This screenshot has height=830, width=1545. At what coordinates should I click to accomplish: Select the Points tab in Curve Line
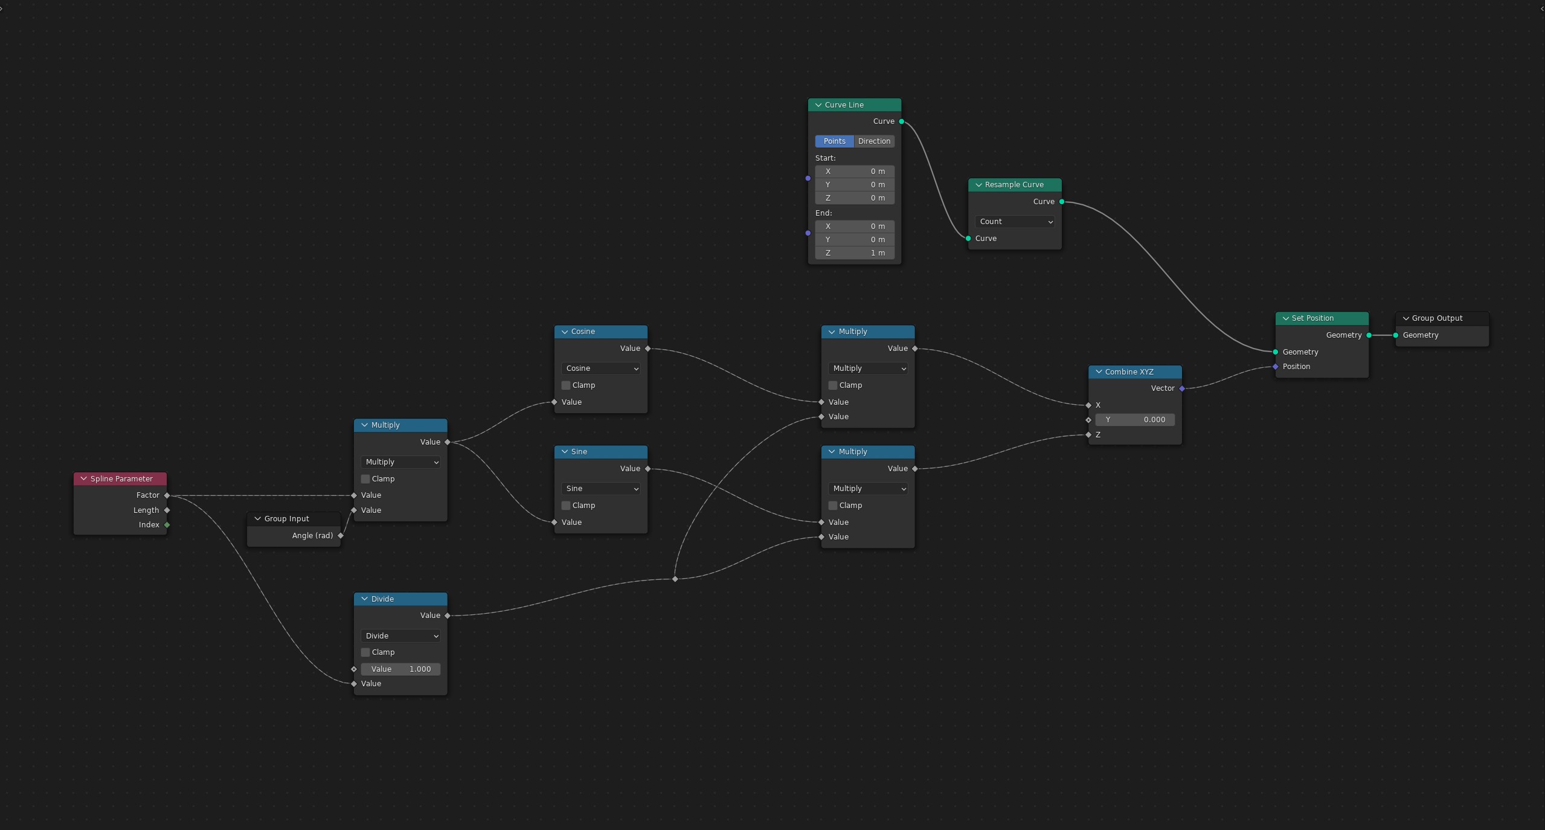coord(834,140)
